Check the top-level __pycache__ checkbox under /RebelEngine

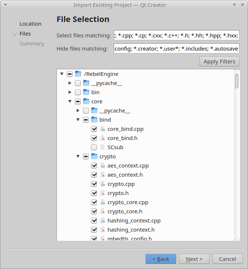point(78,83)
